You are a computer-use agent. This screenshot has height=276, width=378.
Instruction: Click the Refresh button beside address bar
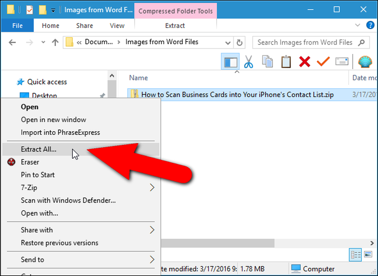click(239, 43)
